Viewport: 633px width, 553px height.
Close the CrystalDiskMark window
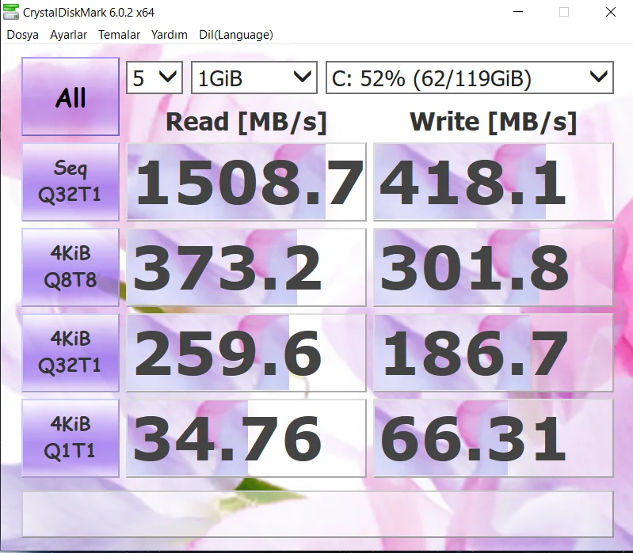[611, 12]
